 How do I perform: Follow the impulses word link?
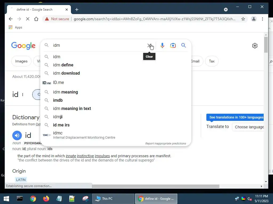102,156
